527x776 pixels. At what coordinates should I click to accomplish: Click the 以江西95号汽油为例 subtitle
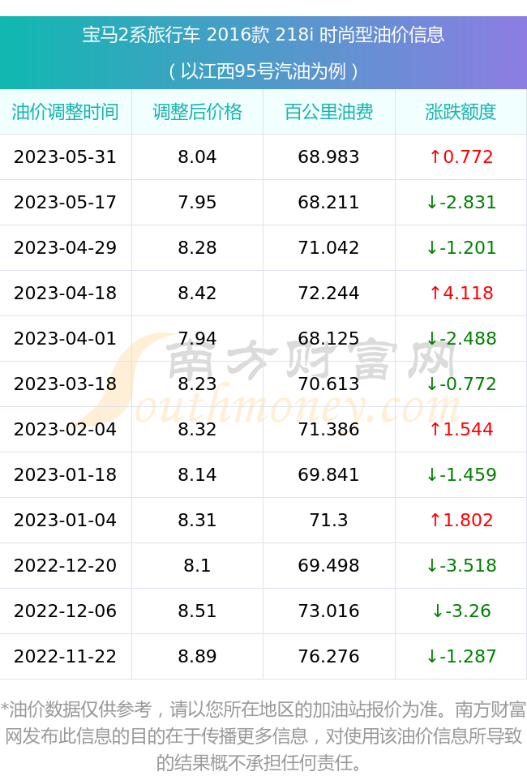263,71
